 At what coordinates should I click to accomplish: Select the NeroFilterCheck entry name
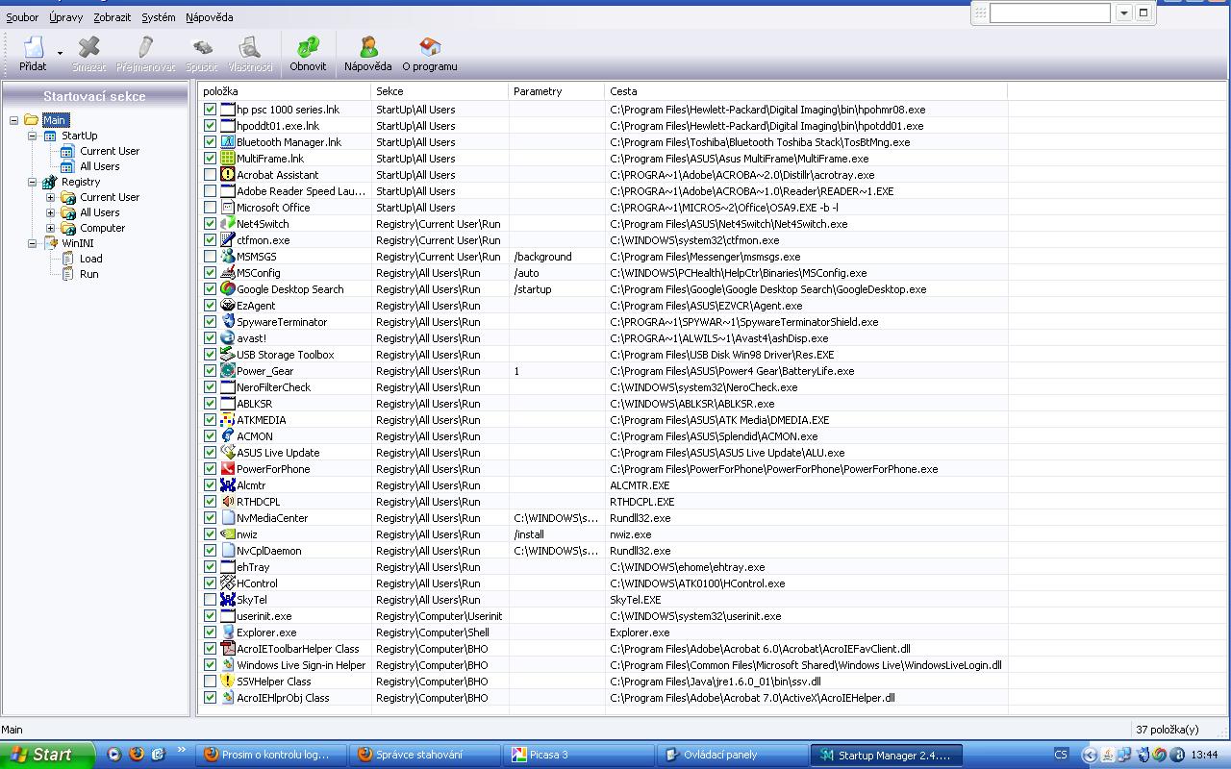(x=274, y=387)
